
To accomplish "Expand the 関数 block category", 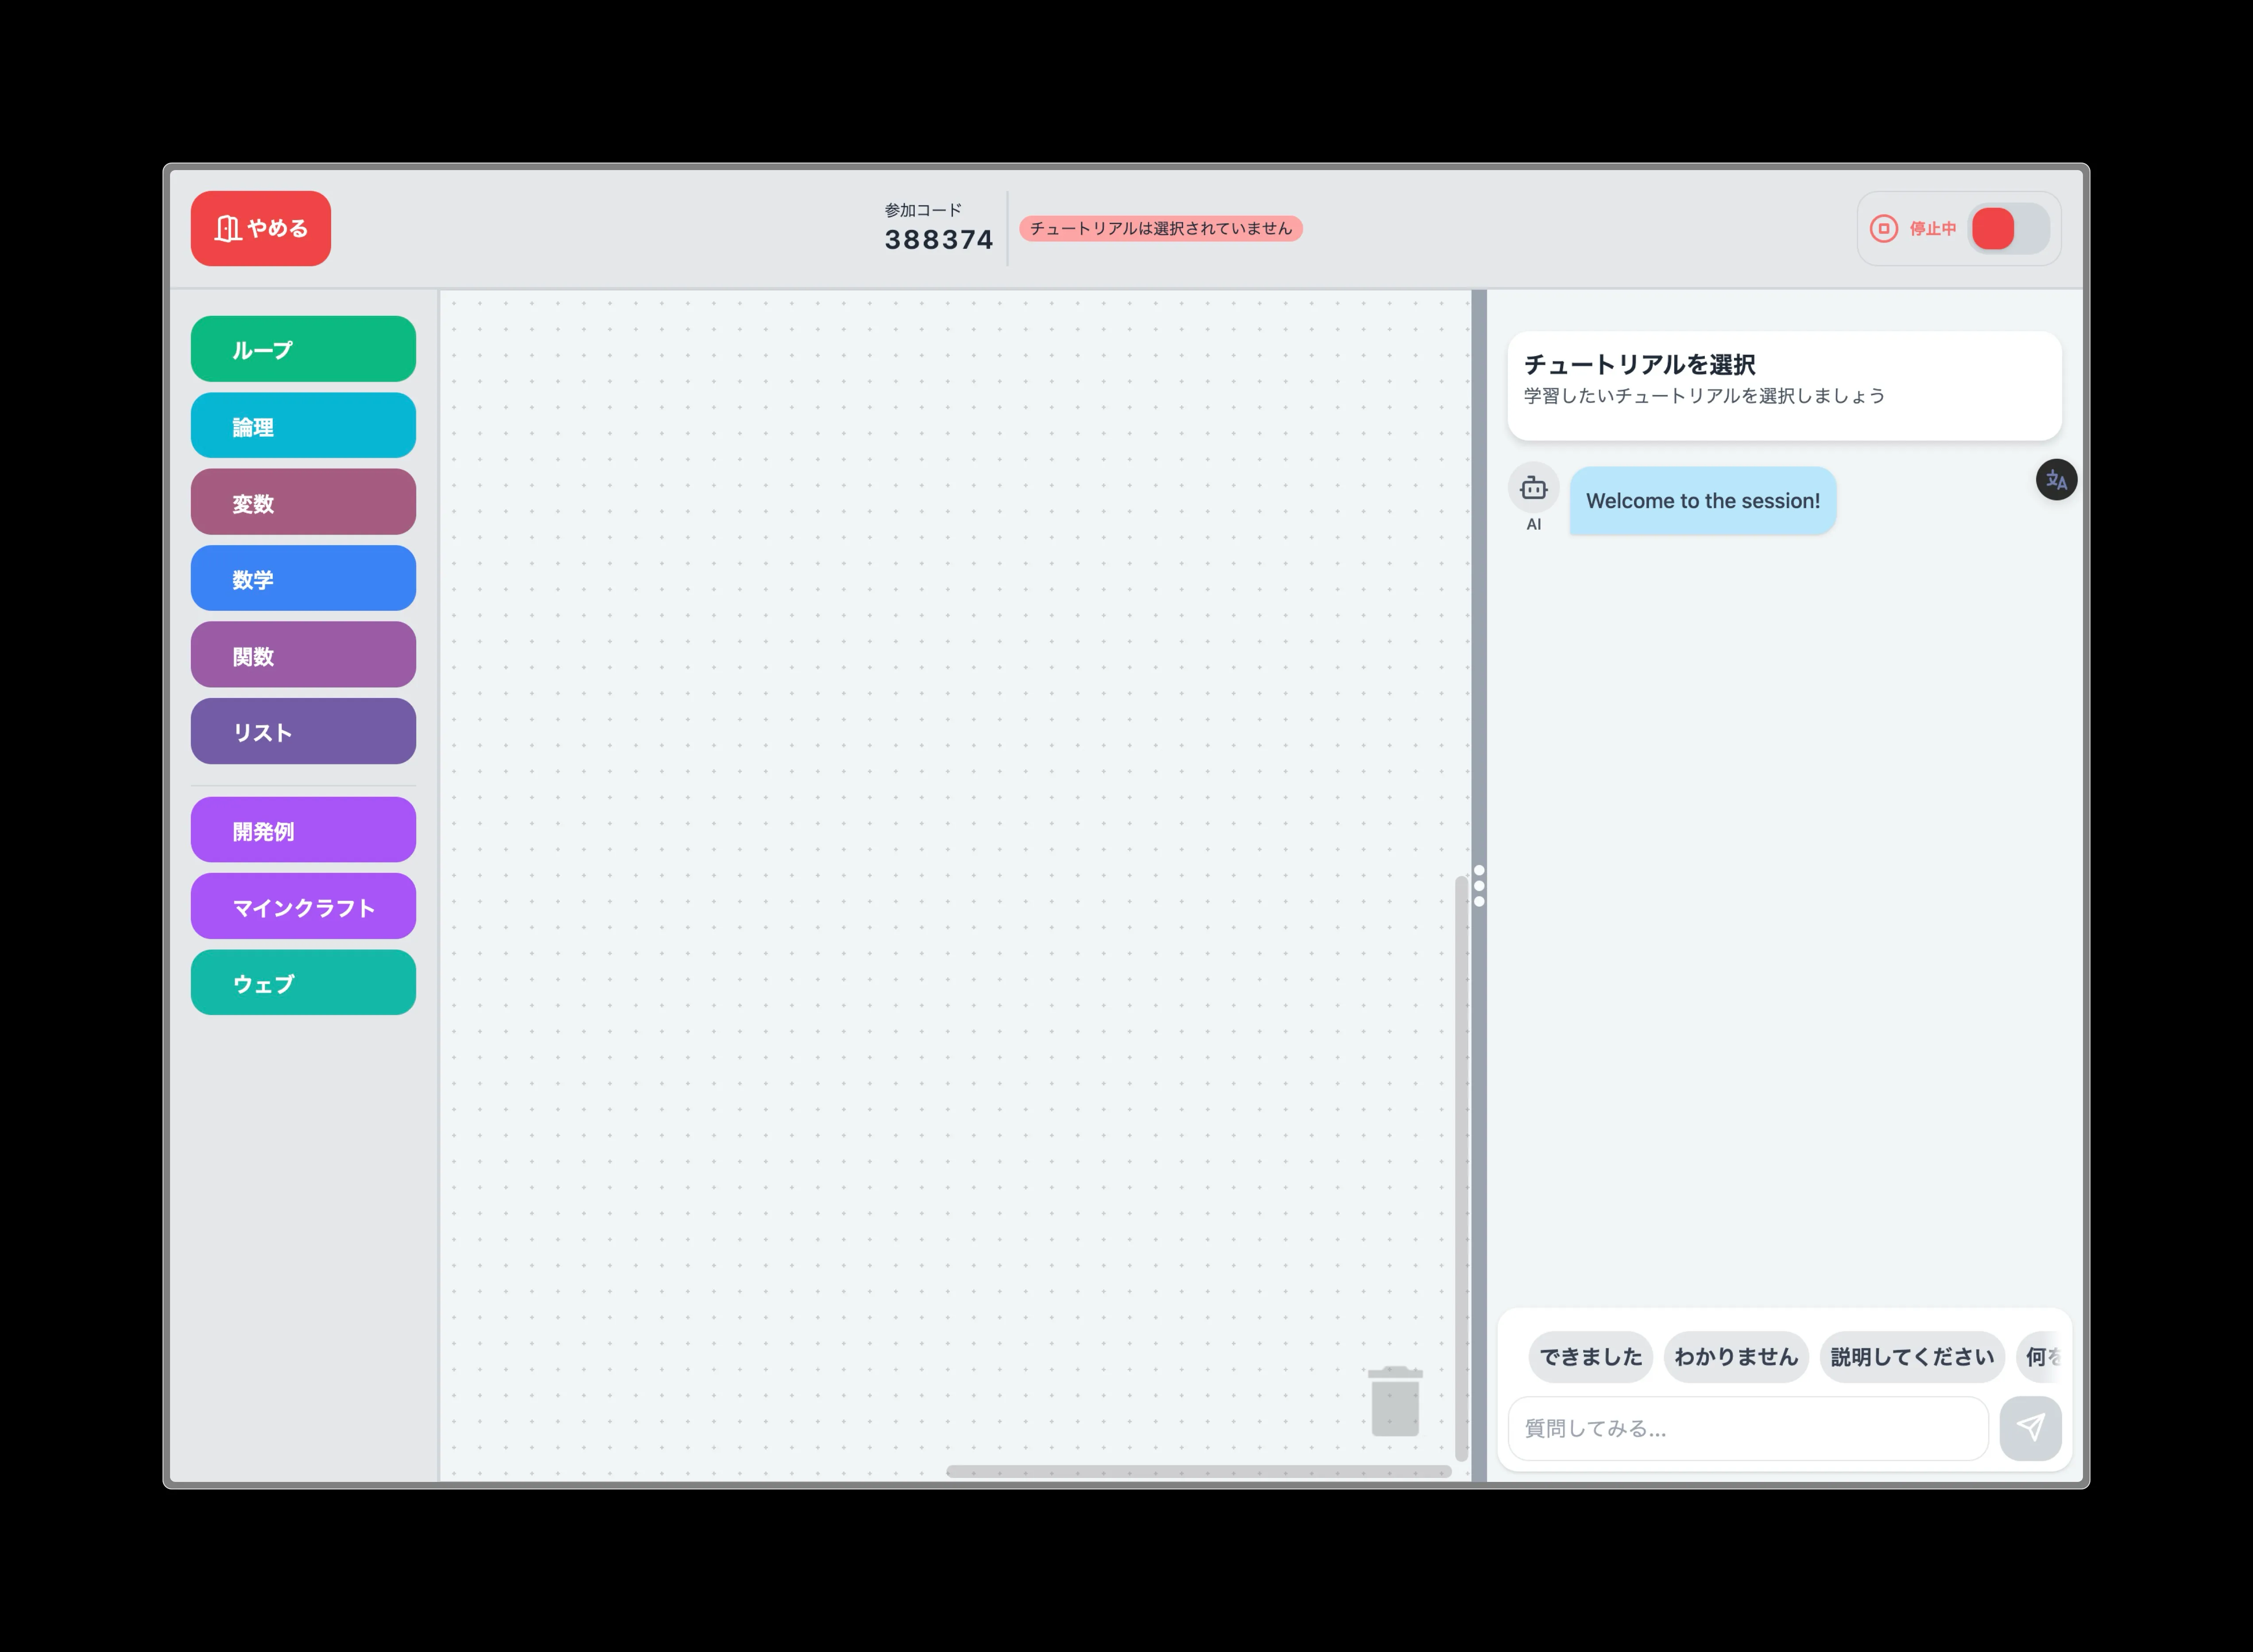I will pyautogui.click(x=303, y=655).
